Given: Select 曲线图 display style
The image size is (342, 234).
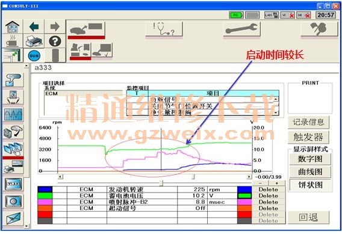Looking at the screenshot, I should coord(310,172).
